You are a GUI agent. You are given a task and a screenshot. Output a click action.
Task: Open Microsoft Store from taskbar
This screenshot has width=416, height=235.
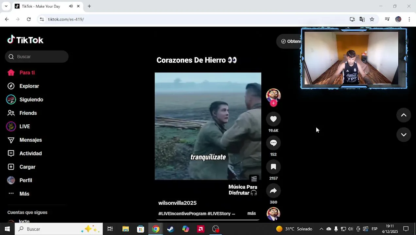[141, 229]
